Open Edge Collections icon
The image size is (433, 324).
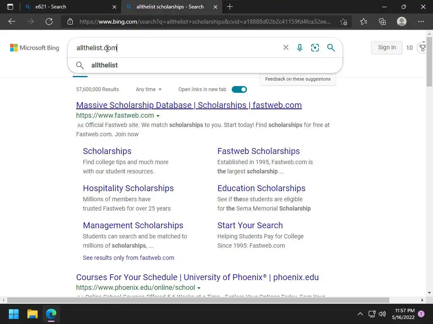[382, 22]
